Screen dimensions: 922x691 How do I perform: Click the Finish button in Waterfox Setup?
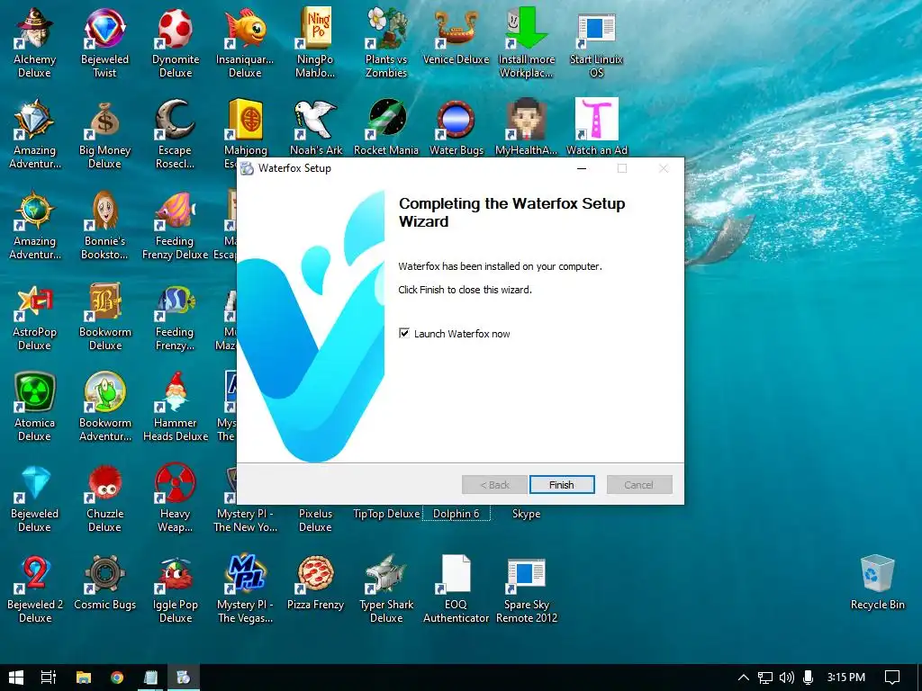pyautogui.click(x=562, y=485)
